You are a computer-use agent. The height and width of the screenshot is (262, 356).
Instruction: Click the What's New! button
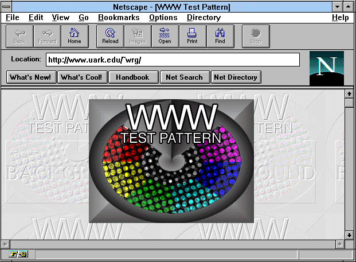[31, 77]
